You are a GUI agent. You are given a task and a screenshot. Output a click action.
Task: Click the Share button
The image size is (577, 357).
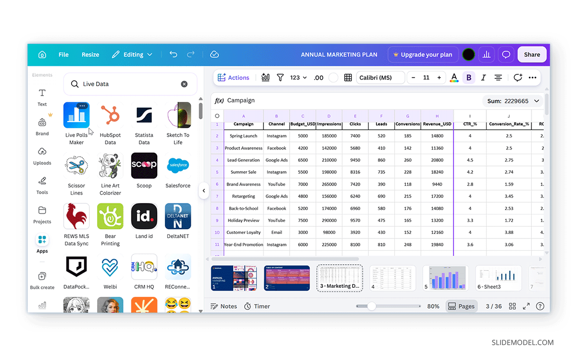[x=532, y=55]
